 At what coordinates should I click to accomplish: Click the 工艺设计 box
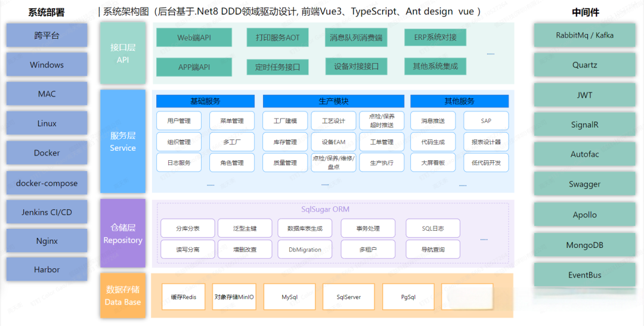point(333,121)
